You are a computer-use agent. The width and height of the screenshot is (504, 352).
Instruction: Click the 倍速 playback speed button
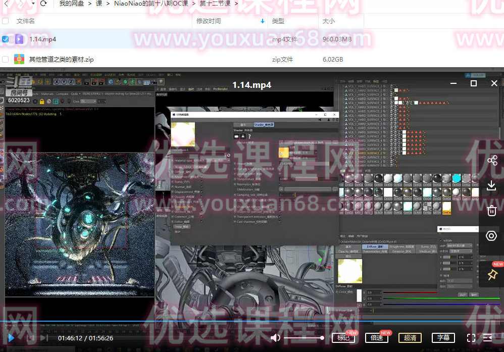pos(377,338)
